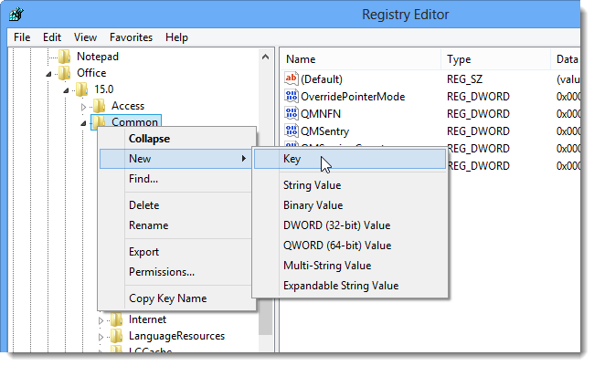This screenshot has width=594, height=366.
Task: Click the QMNFN DWORD value icon
Action: coord(291,113)
